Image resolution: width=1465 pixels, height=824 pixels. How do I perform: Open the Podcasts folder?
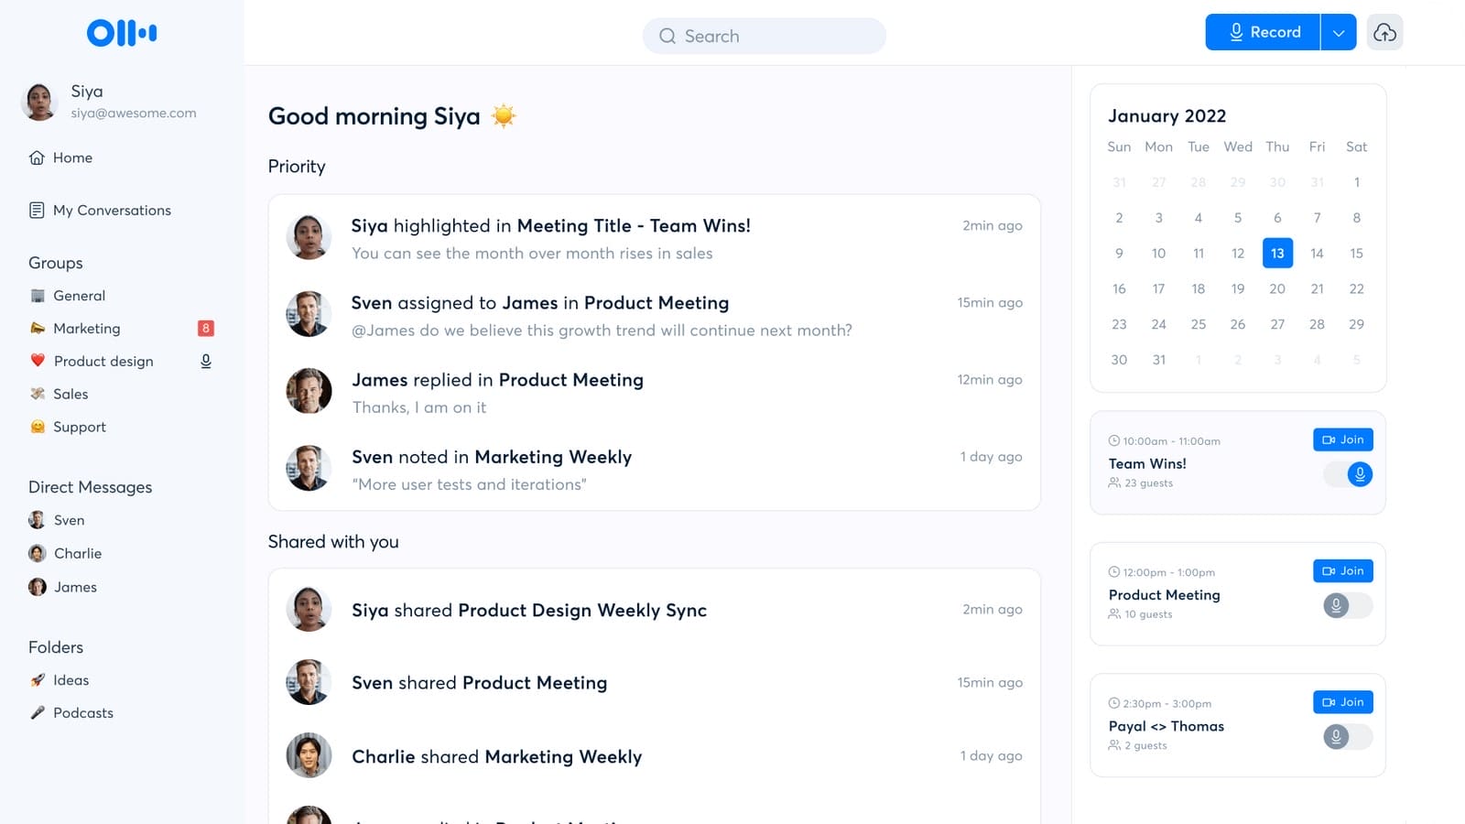(83, 712)
